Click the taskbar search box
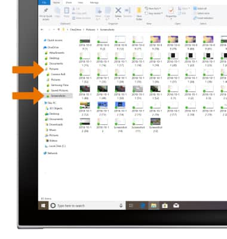 click(87, 206)
